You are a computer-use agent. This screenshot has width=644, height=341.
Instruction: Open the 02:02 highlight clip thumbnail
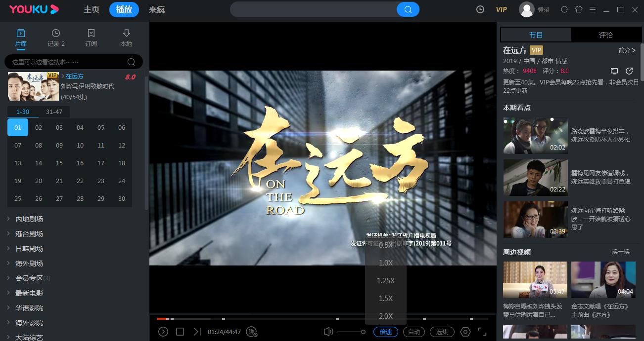point(535,136)
